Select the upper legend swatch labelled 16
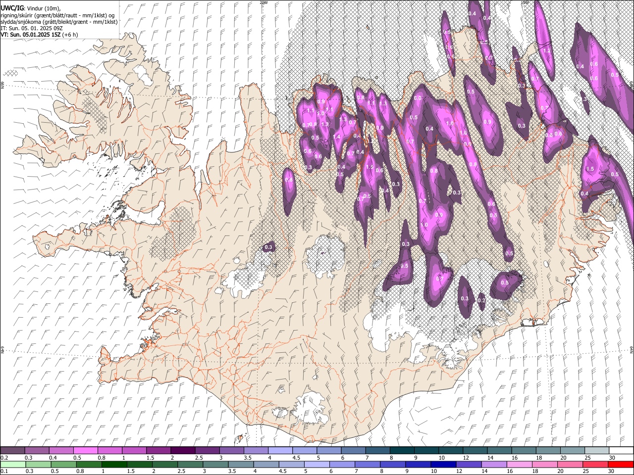Screen dimensions: 634x475 [524, 450]
